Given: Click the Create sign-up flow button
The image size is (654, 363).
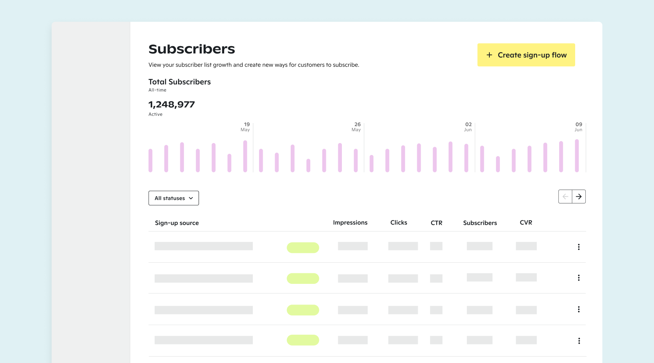Looking at the screenshot, I should (526, 55).
